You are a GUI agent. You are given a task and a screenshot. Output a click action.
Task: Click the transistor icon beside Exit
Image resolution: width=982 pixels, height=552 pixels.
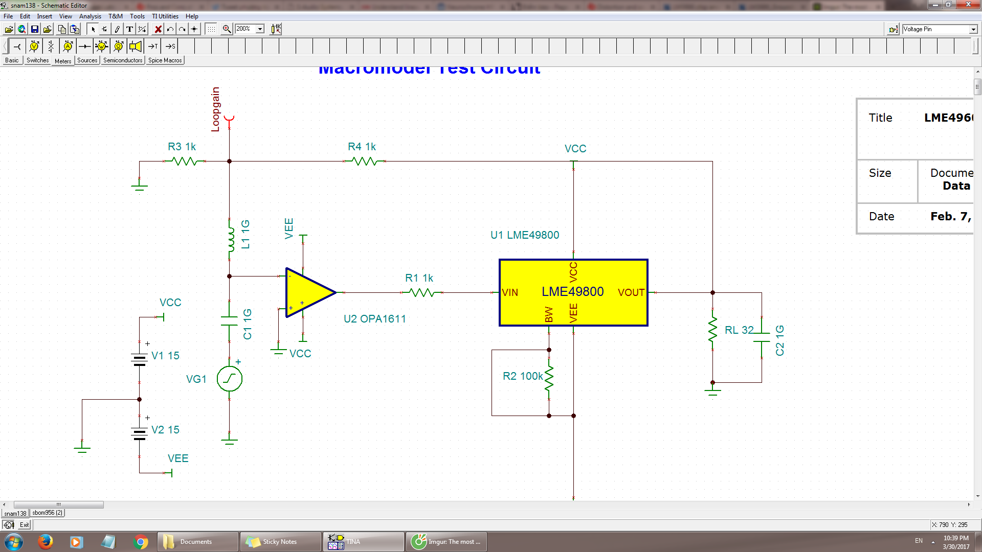click(9, 525)
